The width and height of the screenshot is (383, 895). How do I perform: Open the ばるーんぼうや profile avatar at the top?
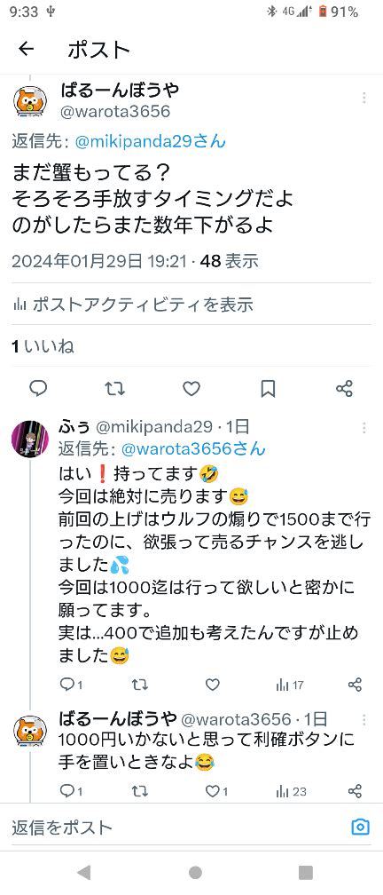30,103
